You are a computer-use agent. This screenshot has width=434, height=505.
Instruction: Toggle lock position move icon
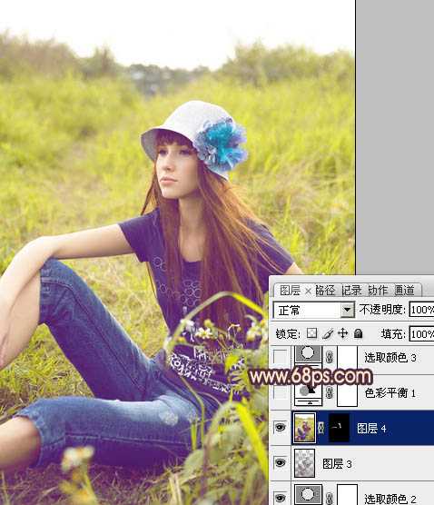pyautogui.click(x=343, y=333)
